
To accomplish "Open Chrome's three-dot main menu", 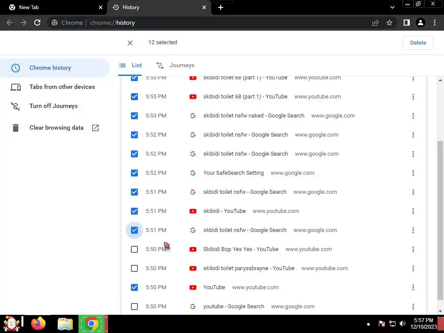I will pyautogui.click(x=434, y=23).
